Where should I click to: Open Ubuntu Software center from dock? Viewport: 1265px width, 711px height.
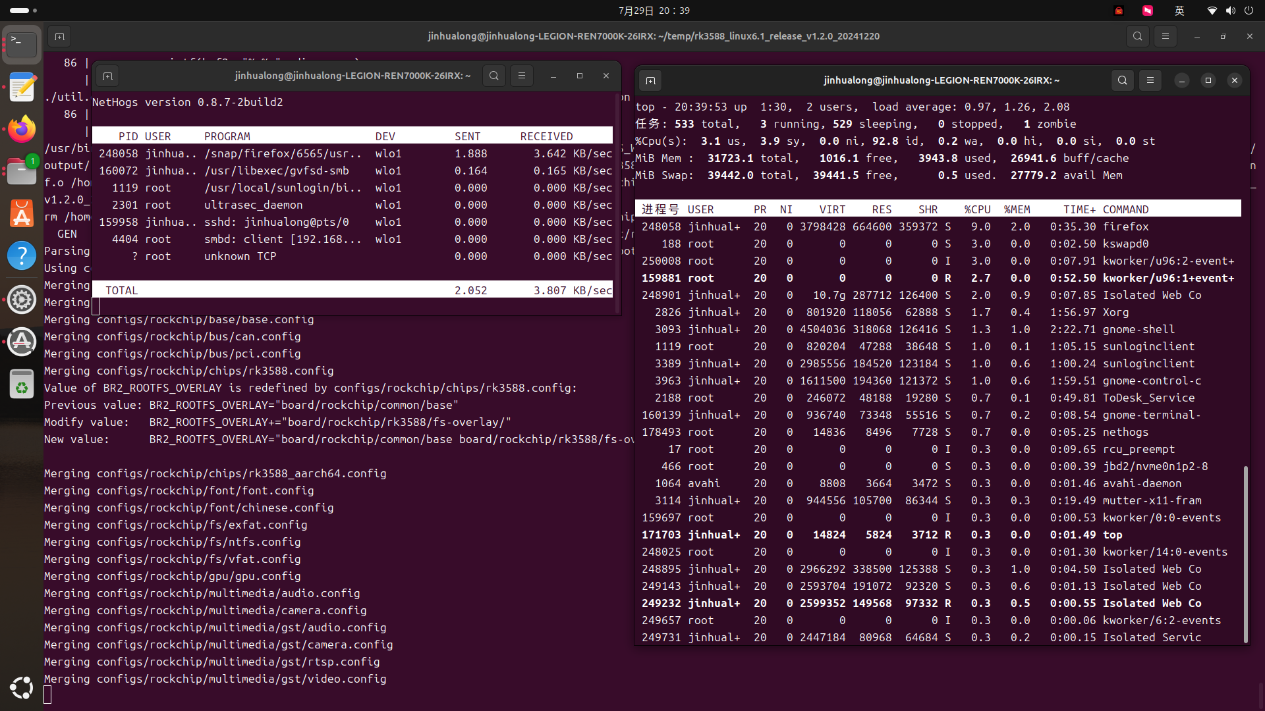[x=22, y=214]
